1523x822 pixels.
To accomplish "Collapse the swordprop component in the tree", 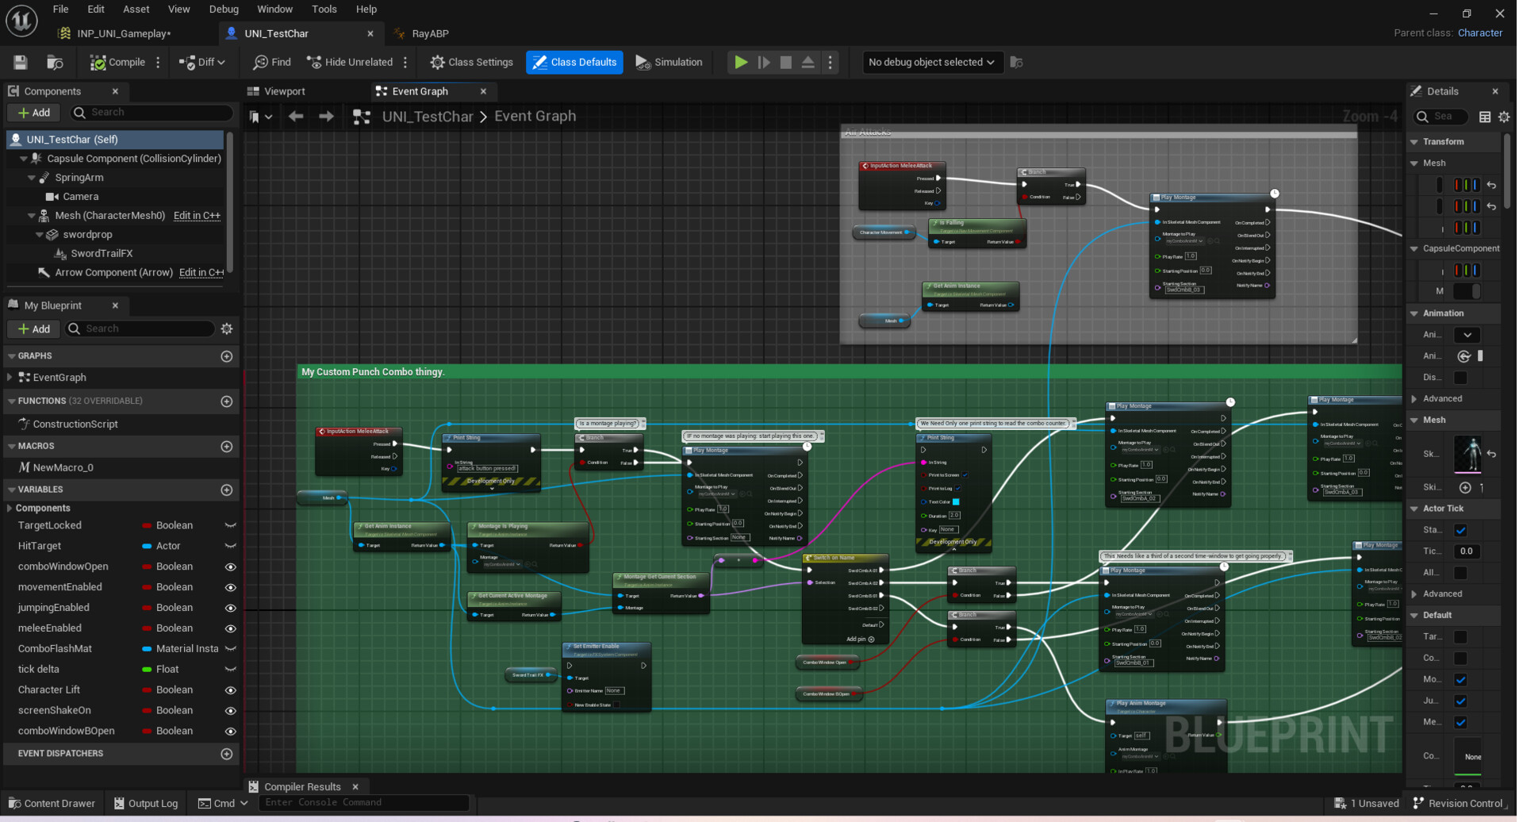I will pos(38,234).
